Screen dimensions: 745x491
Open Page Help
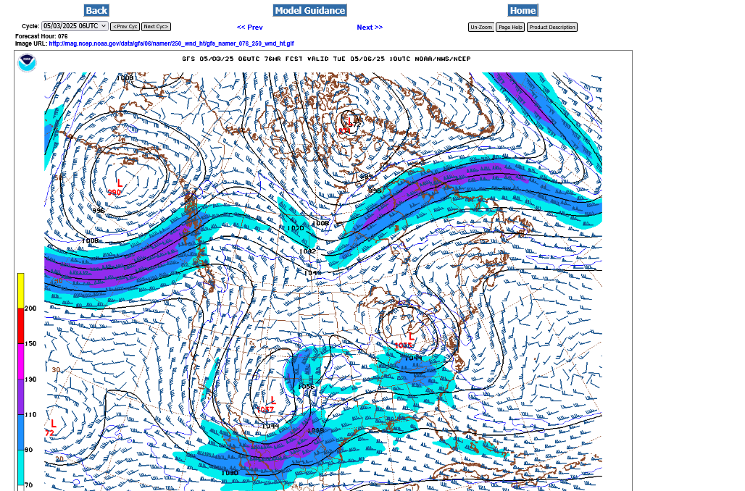[510, 28]
